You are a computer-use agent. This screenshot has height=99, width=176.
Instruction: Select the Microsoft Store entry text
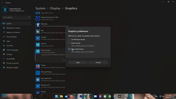(x=46, y=78)
